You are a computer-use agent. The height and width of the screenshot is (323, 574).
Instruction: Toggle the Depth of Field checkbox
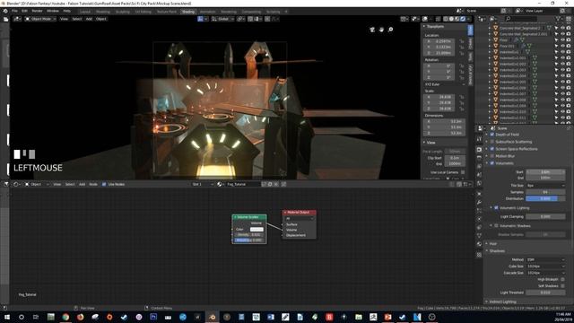pos(492,135)
